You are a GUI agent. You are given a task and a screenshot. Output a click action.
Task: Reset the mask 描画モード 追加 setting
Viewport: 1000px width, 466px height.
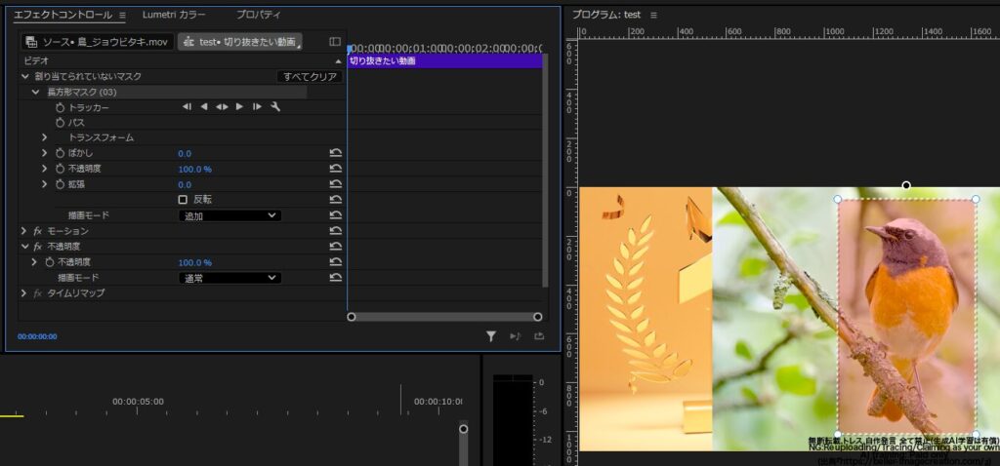(336, 215)
